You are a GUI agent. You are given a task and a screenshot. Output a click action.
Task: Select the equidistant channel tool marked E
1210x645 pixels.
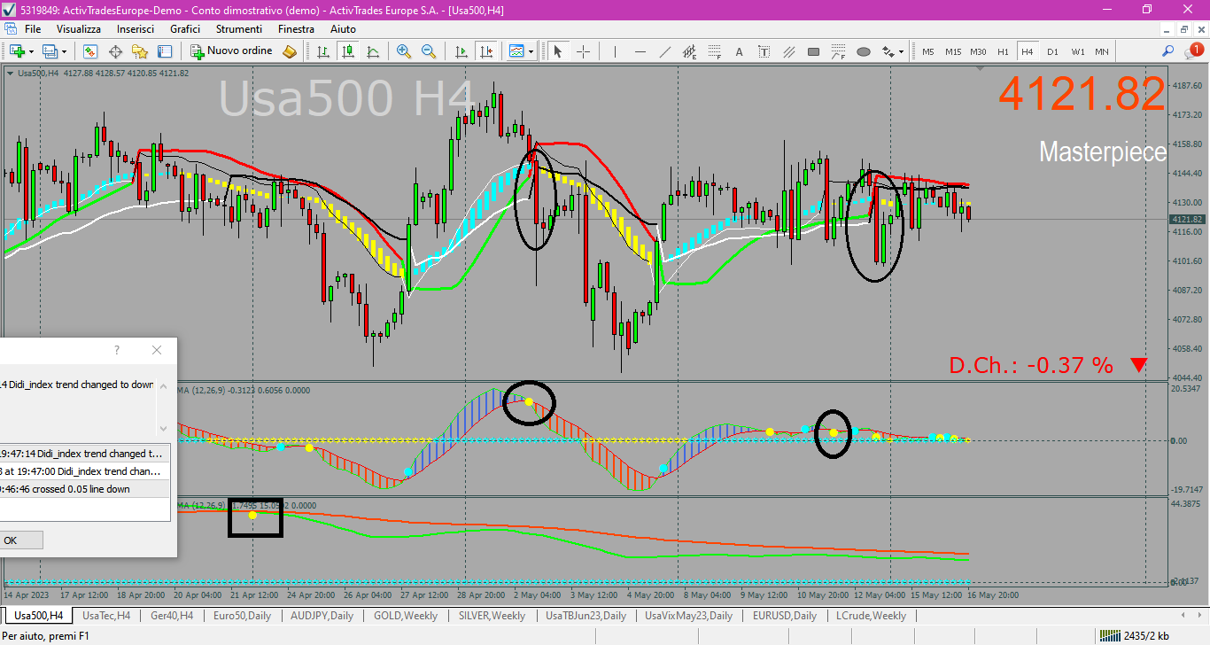(x=690, y=51)
